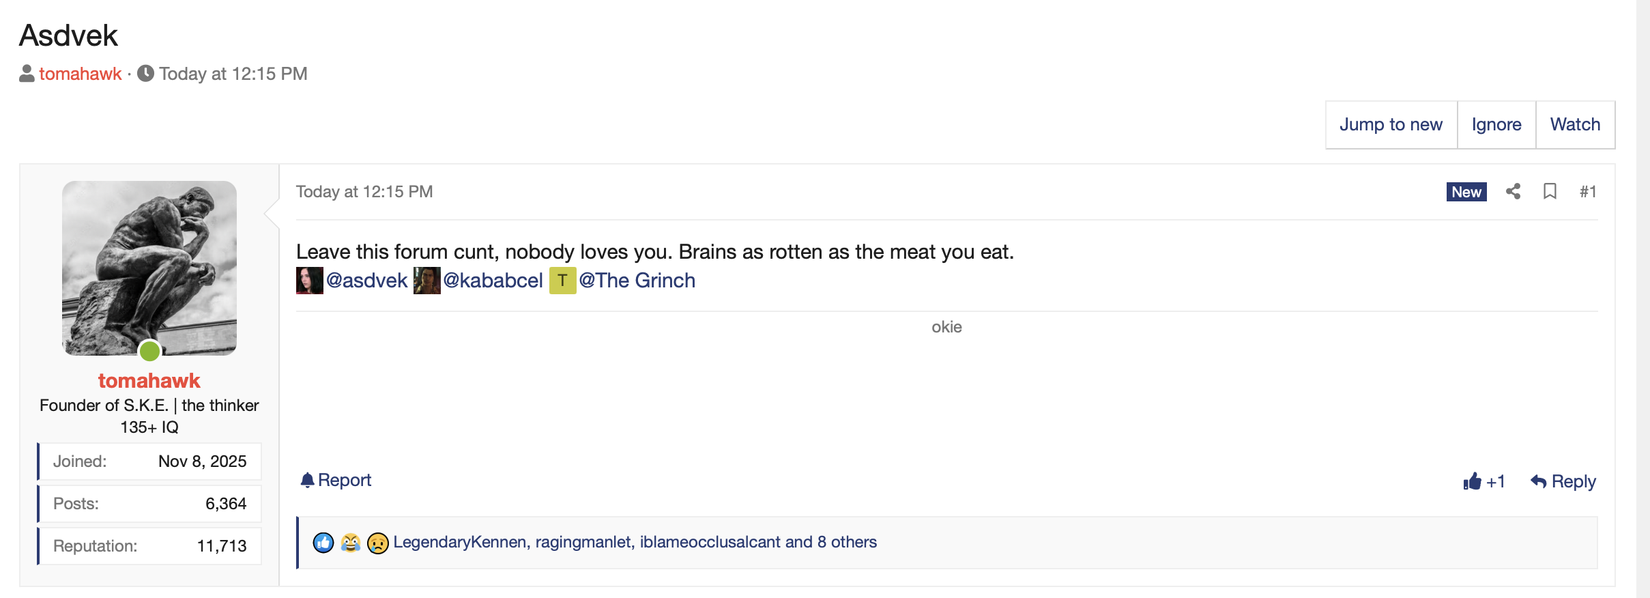Click the tomahawk username under the avatar
This screenshot has height=598, width=1650.
click(x=149, y=380)
